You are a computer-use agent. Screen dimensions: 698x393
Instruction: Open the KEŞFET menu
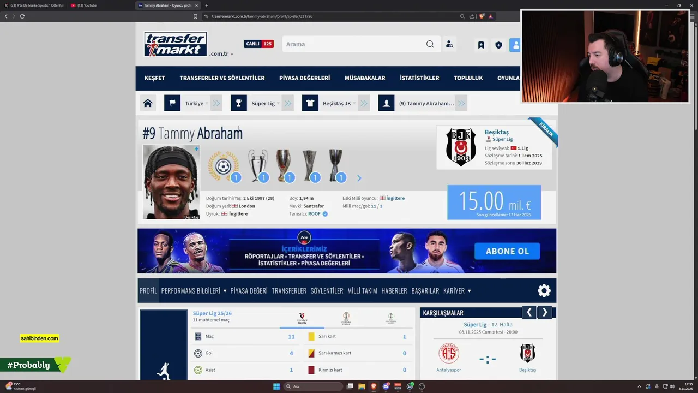(155, 78)
